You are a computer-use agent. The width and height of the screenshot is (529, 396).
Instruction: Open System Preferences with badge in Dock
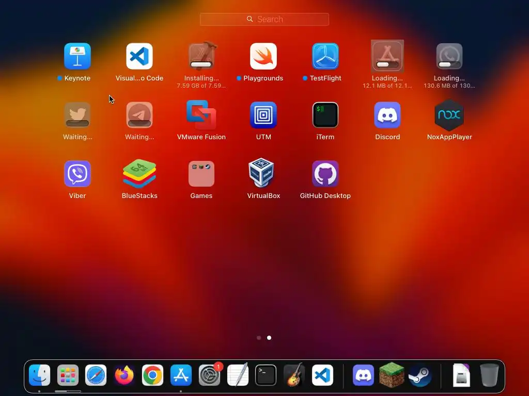[x=209, y=375]
